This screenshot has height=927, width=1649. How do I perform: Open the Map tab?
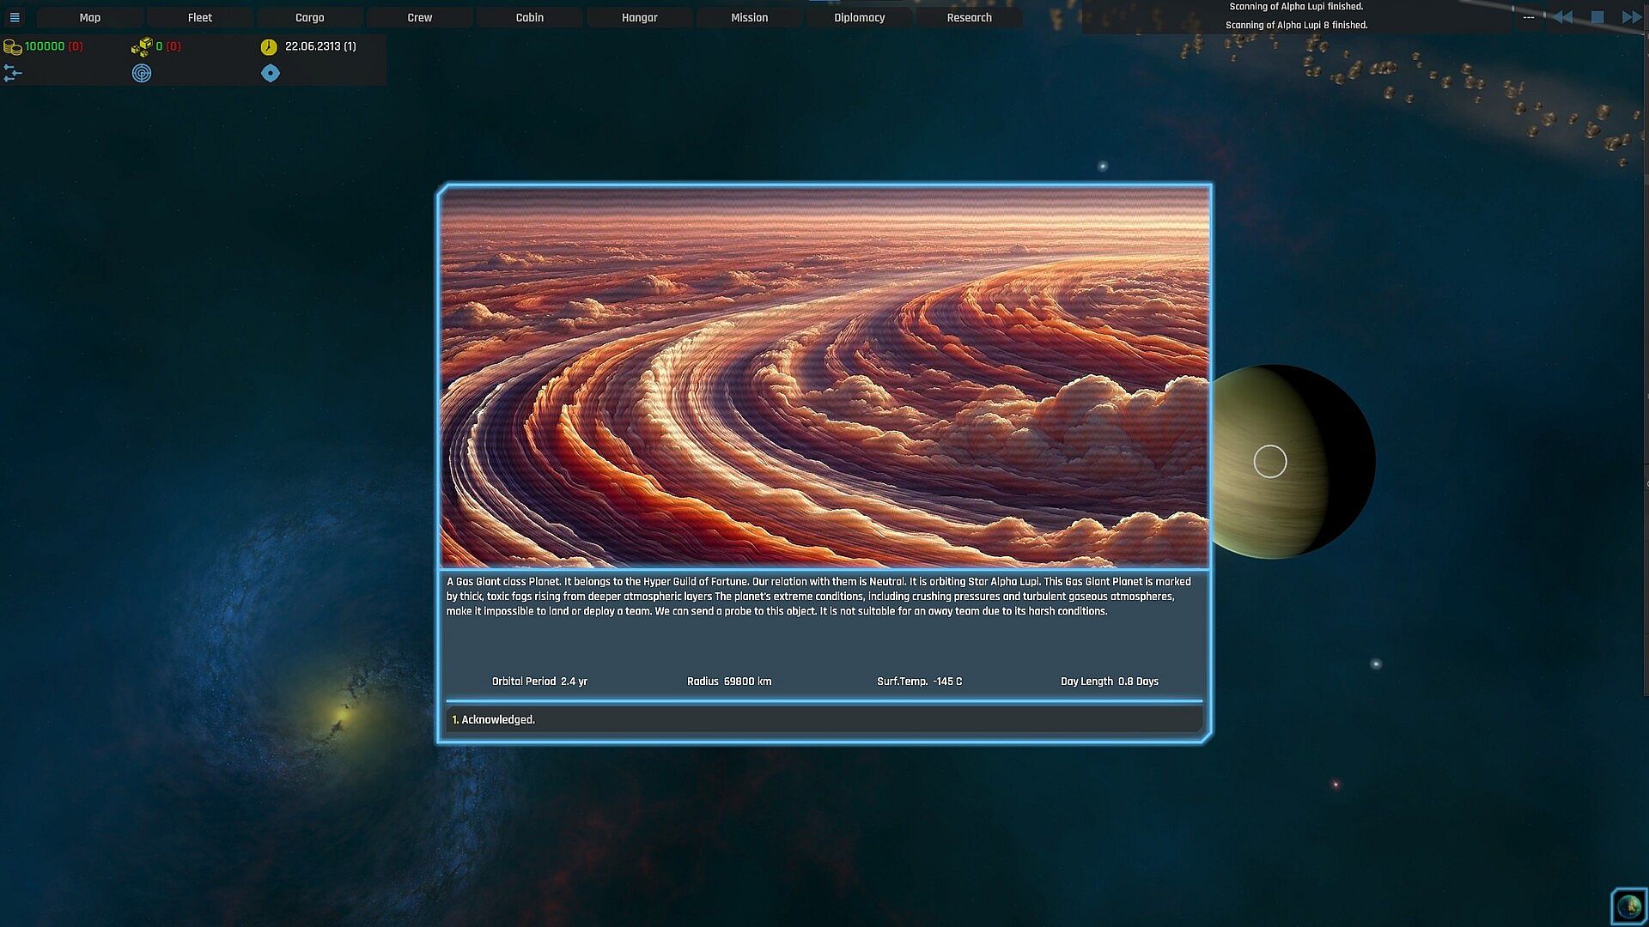[90, 17]
